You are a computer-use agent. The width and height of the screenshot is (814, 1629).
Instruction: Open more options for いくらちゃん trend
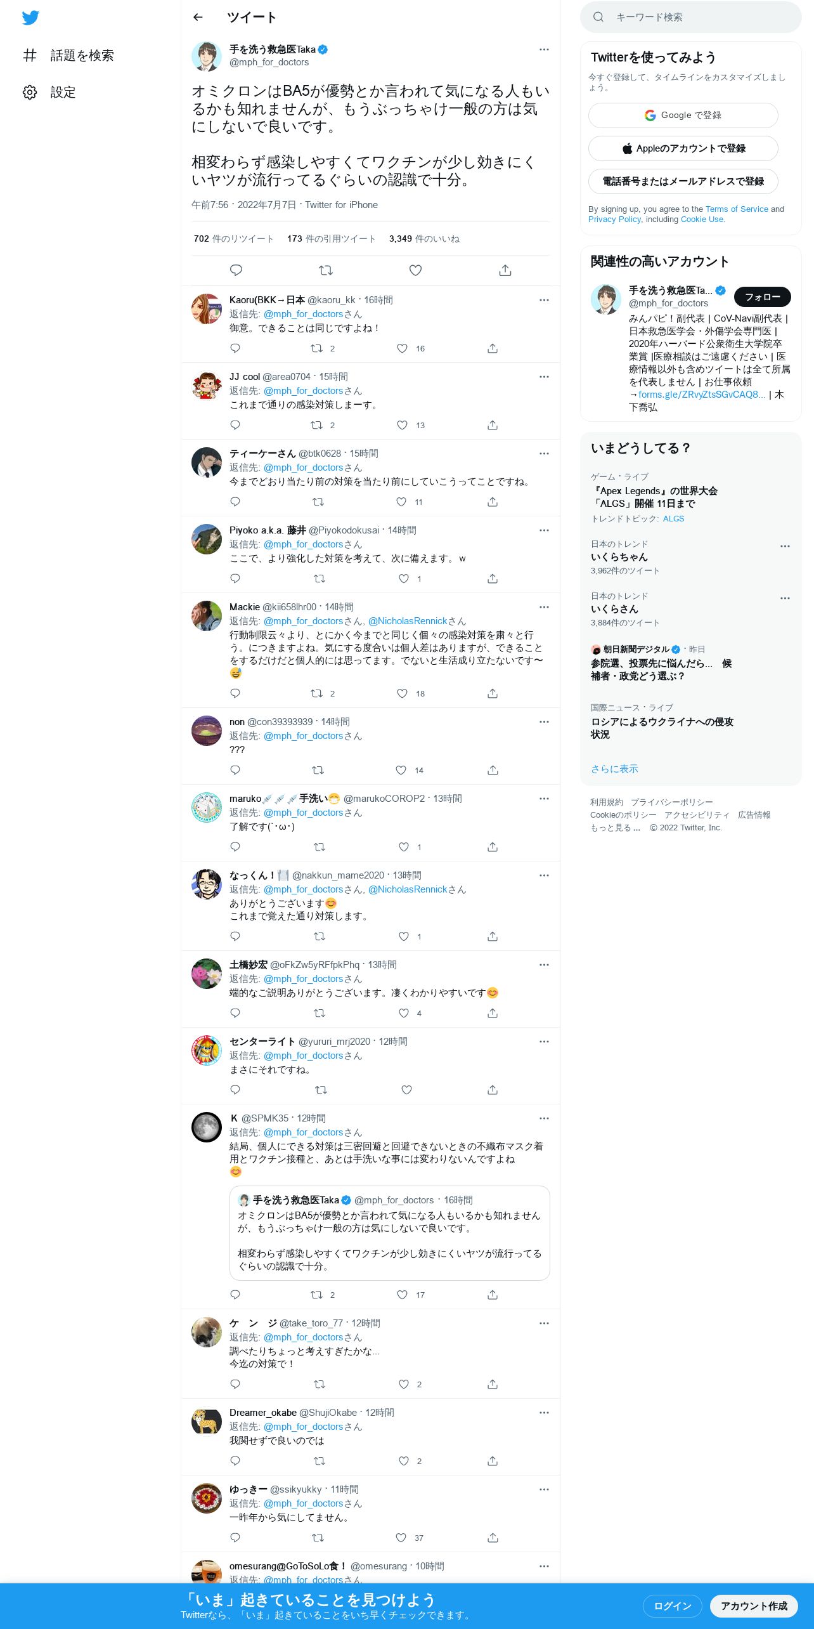785,546
